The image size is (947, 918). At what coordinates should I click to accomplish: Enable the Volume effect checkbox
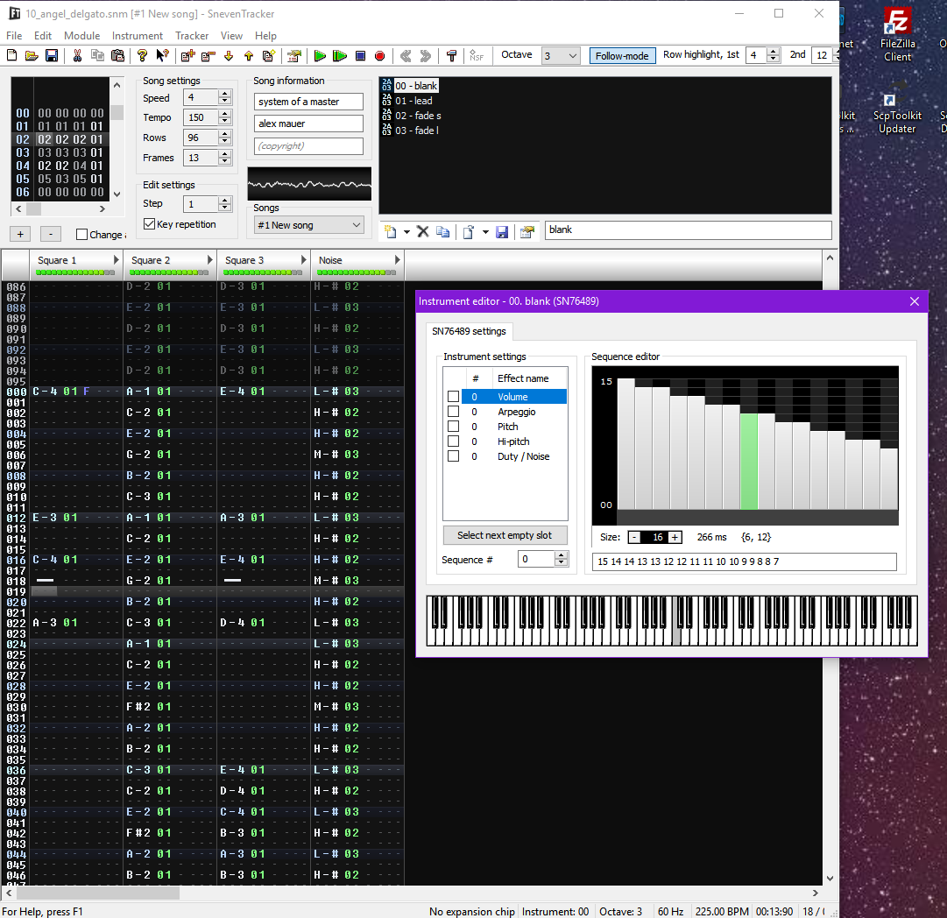point(453,397)
